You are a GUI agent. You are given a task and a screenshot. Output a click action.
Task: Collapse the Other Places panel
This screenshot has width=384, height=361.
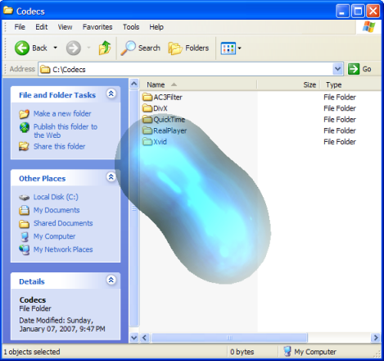[x=111, y=177]
